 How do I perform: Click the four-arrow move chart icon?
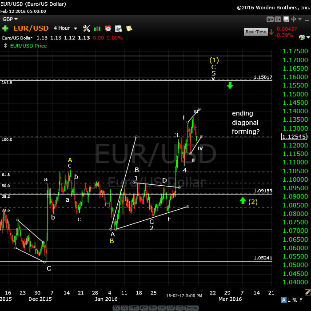tap(294, 19)
